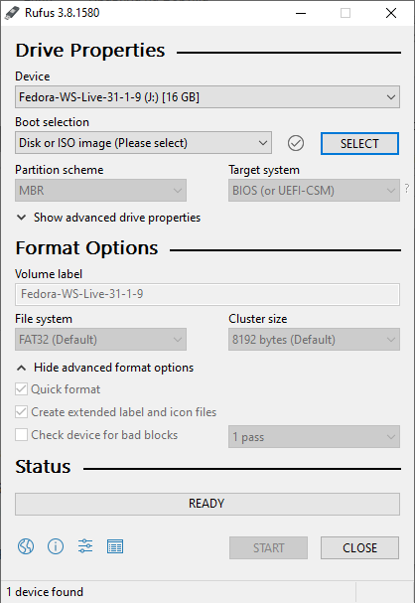Toggle the Quick format checkbox

click(21, 389)
